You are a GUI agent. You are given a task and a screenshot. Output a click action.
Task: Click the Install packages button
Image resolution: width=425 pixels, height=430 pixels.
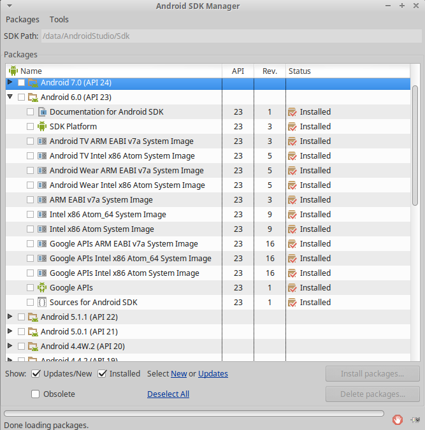(x=373, y=374)
